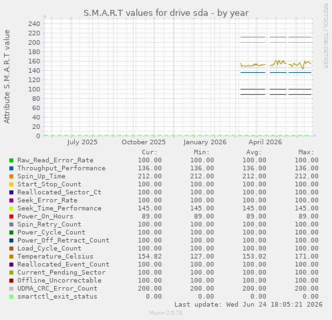This screenshot has width=332, height=320.
Task: Select the Temperature_Celsius legend label
Action: coord(55,257)
